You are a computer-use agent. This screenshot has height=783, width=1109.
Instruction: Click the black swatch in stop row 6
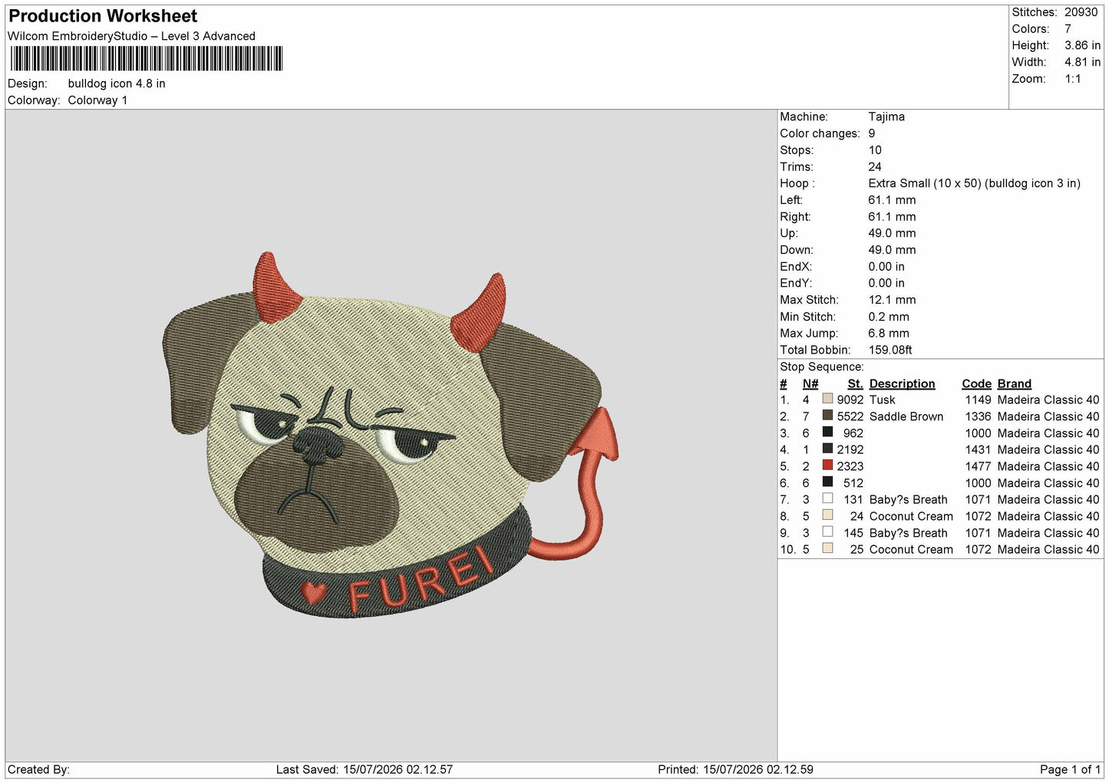[x=827, y=482]
